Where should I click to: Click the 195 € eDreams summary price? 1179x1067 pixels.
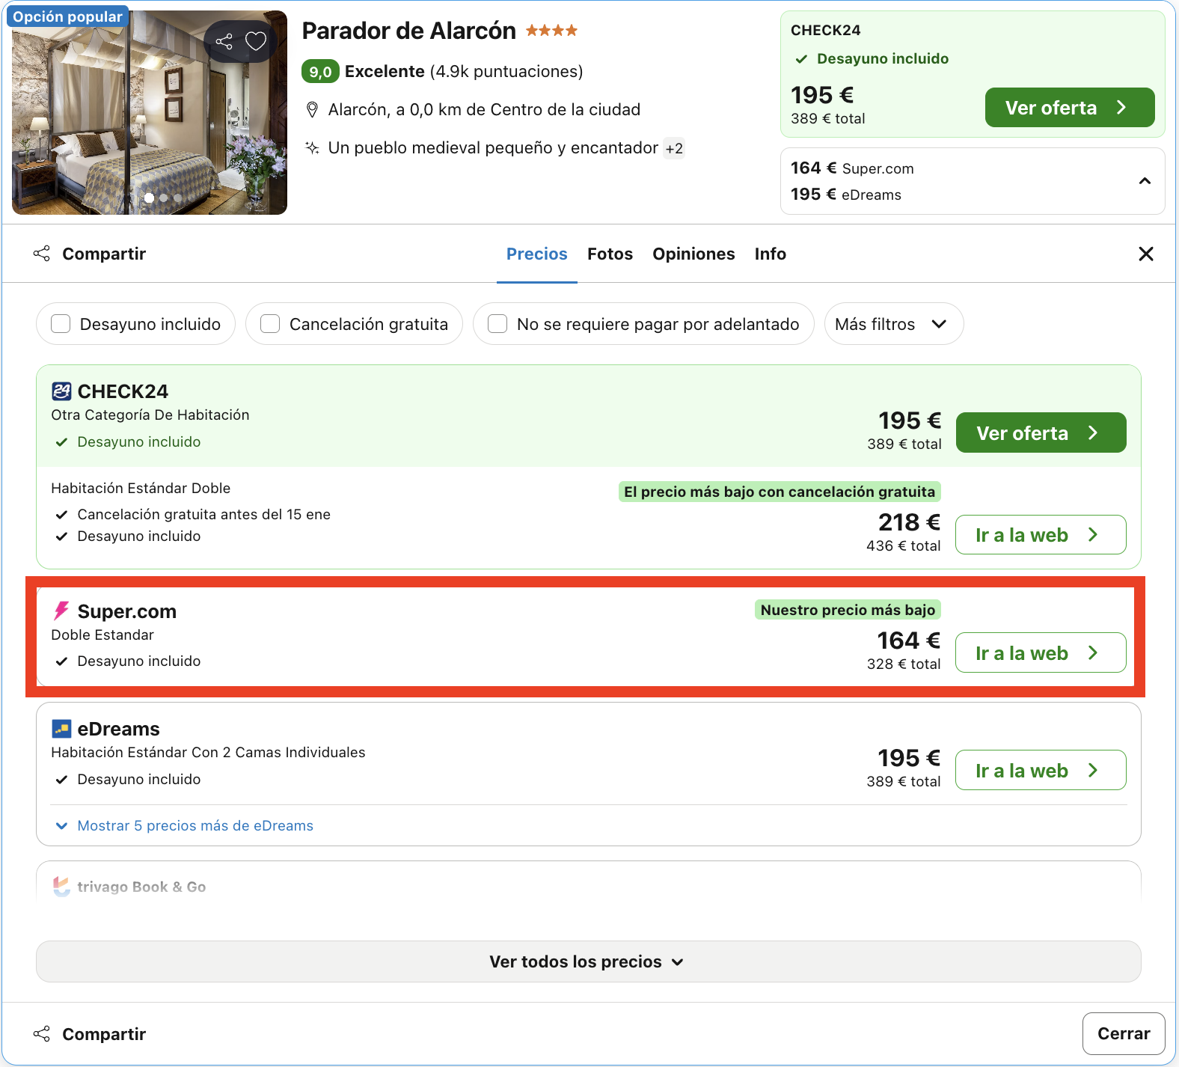click(846, 195)
